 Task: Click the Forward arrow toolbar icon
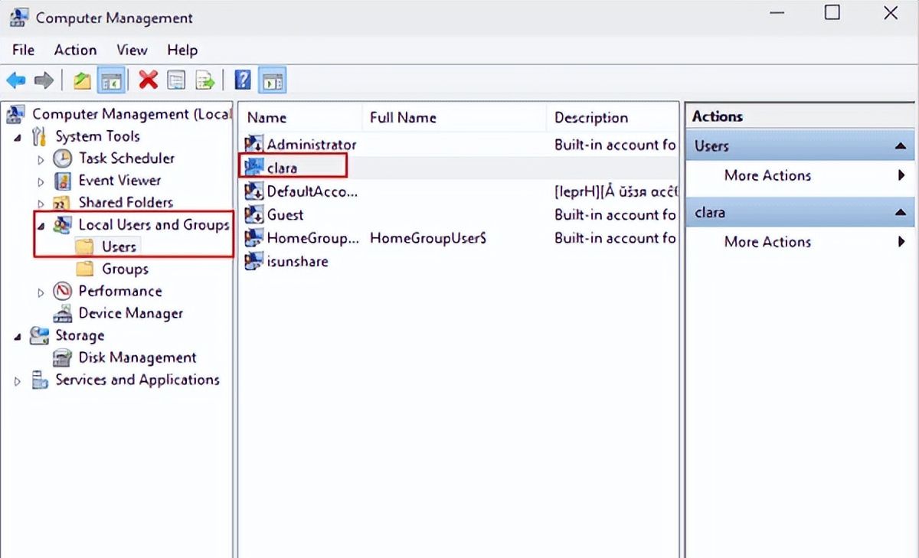[44, 80]
